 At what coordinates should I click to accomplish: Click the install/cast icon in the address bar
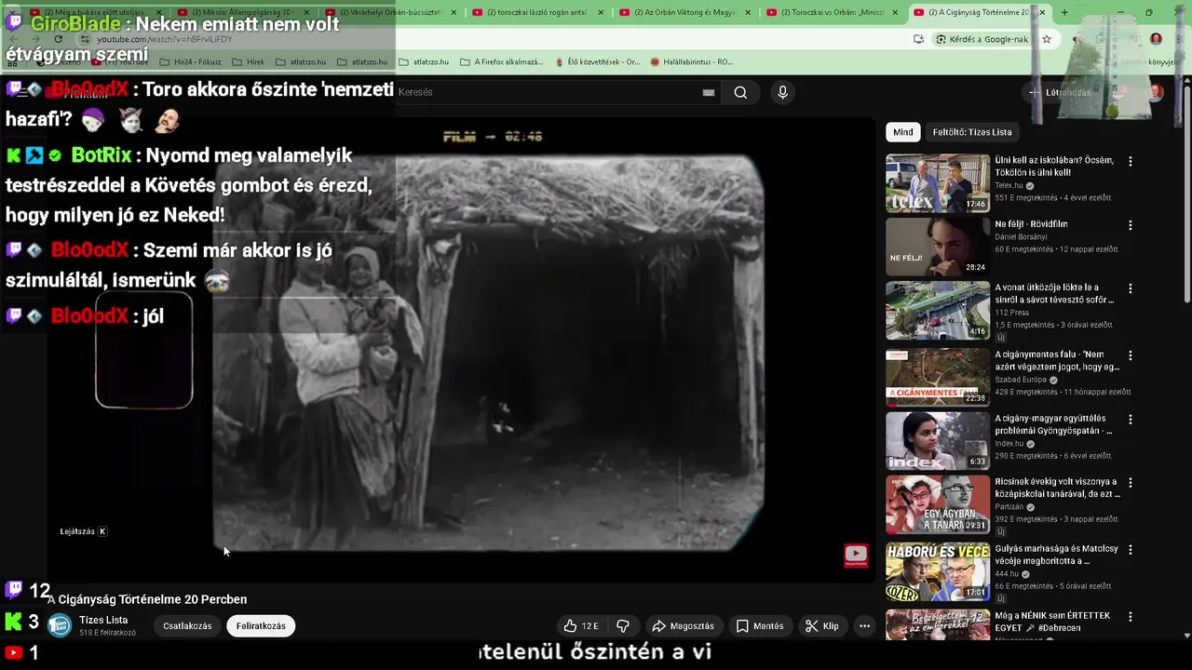tap(918, 39)
